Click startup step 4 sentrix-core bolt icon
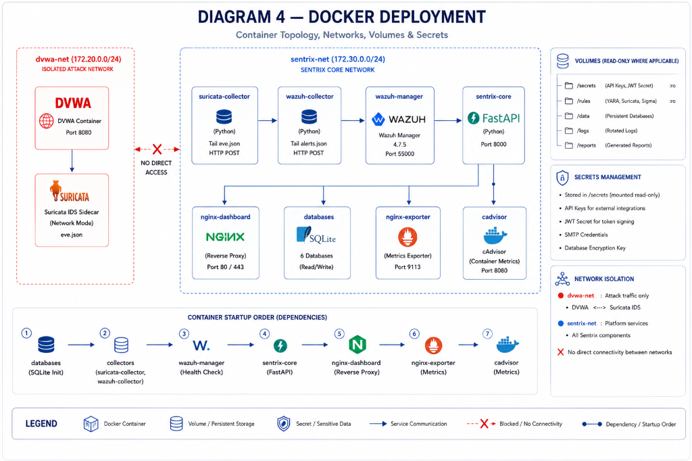Viewport: 692px width, 461px height. coord(280,345)
